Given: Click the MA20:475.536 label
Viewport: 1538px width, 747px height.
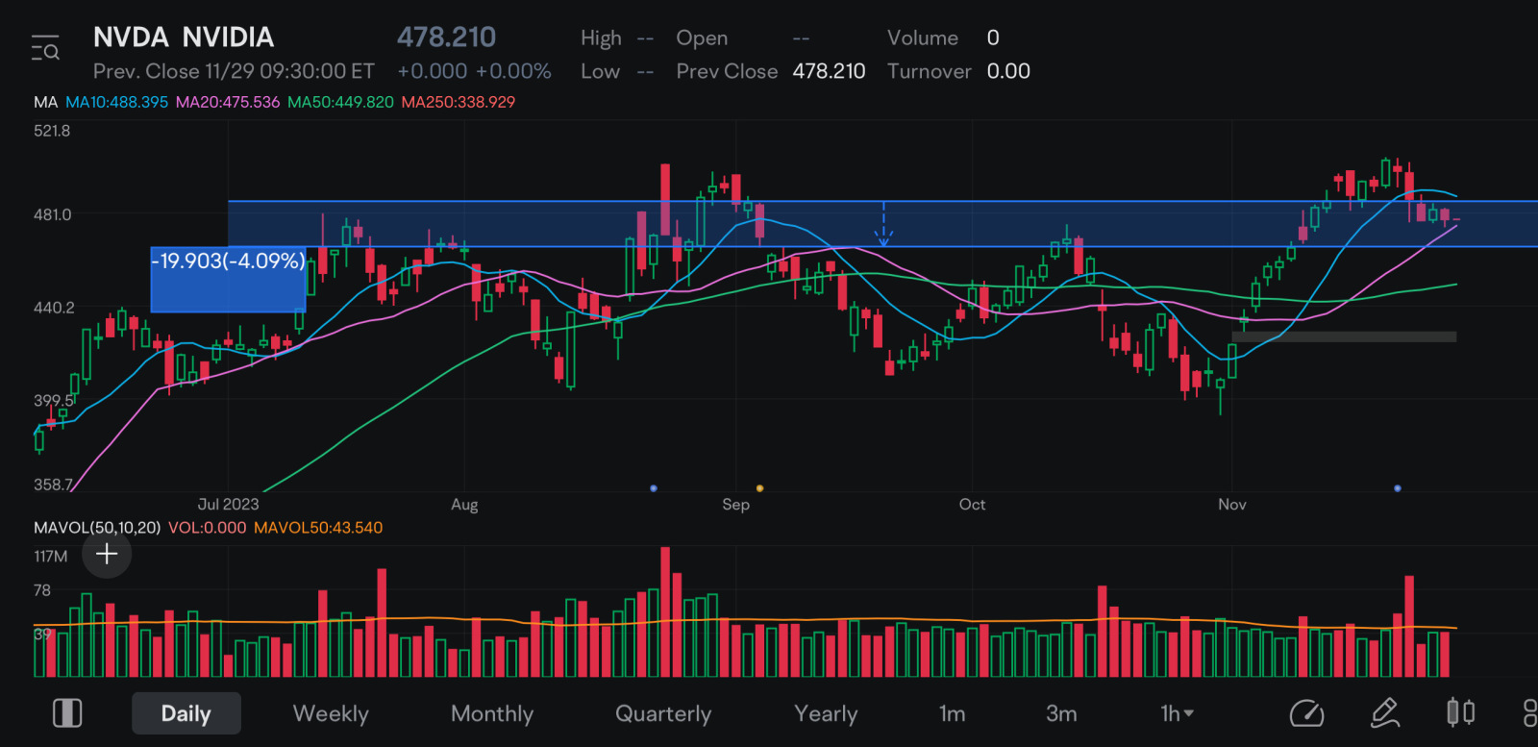Looking at the screenshot, I should point(228,102).
